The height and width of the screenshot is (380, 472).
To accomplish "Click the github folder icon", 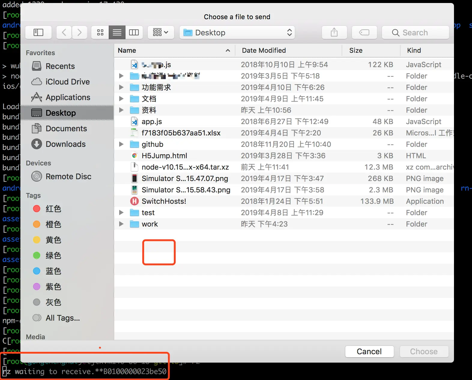I will pyautogui.click(x=135, y=144).
